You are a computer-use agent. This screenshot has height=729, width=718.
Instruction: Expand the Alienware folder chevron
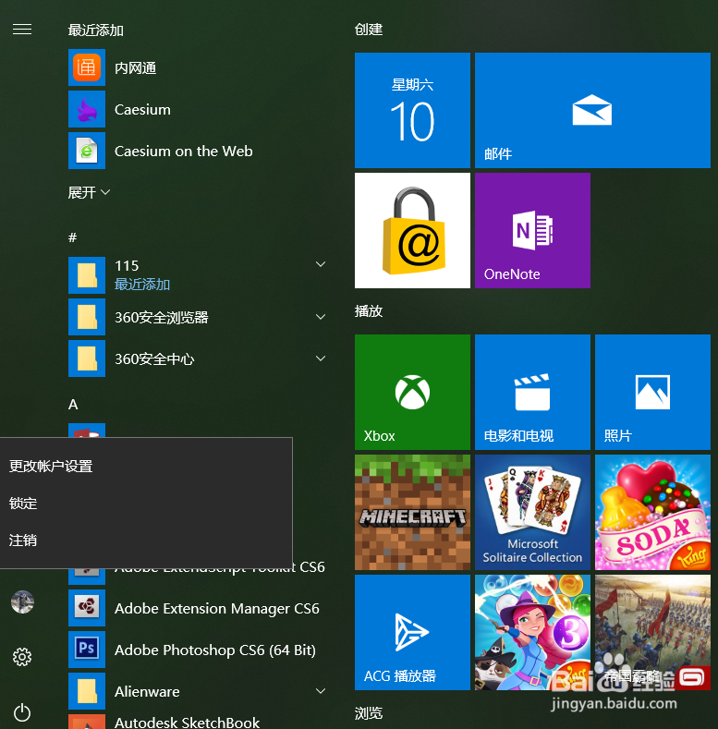click(321, 691)
